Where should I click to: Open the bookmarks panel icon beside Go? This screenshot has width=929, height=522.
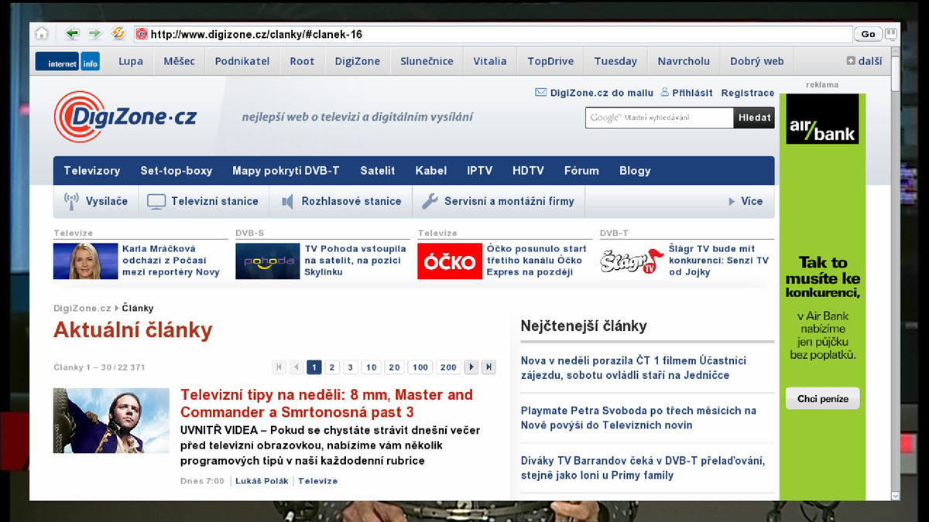[890, 34]
